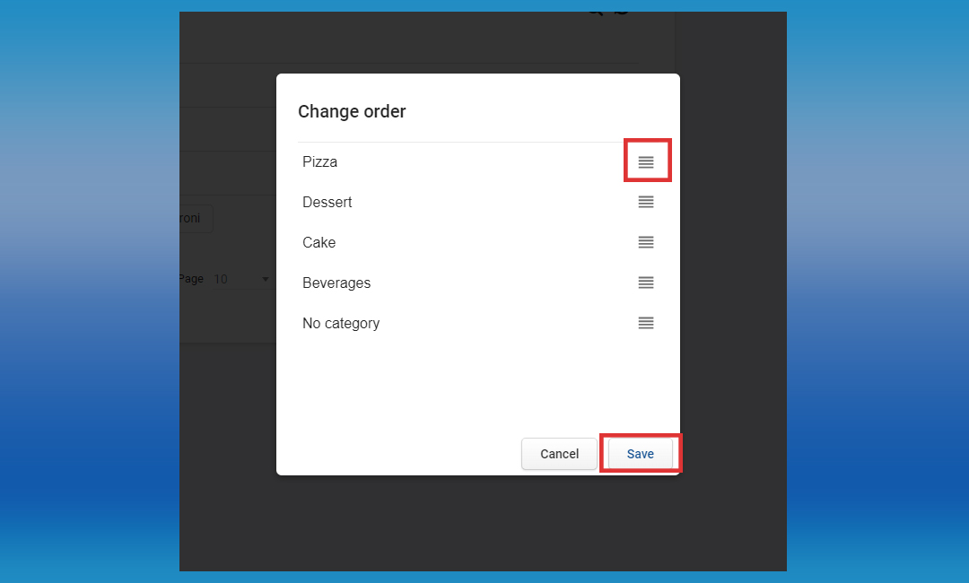Click the dimmed backdrop right of dialog
Image resolution: width=969 pixels, height=583 pixels.
731,269
